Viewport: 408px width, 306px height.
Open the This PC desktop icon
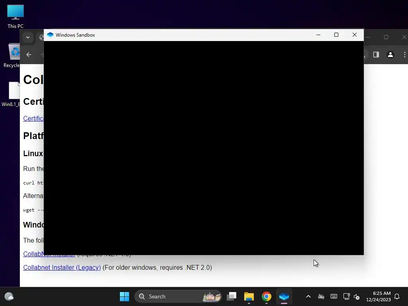[16, 16]
